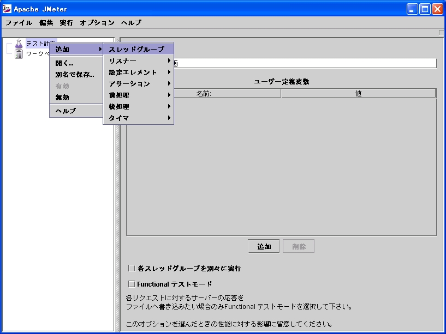Viewport: 446px width, 334px height.
Task: Click the test plan flask icon
Action: pos(19,44)
